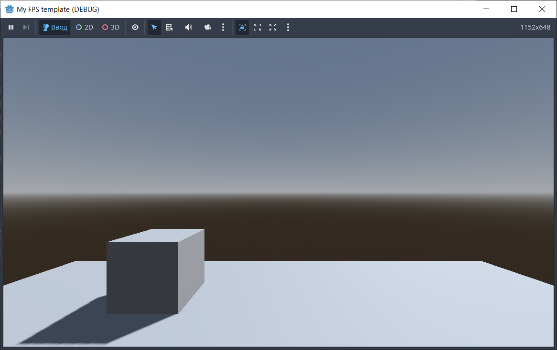Click the stretch-to-fit viewport icon
This screenshot has width=557, height=350.
tap(257, 28)
